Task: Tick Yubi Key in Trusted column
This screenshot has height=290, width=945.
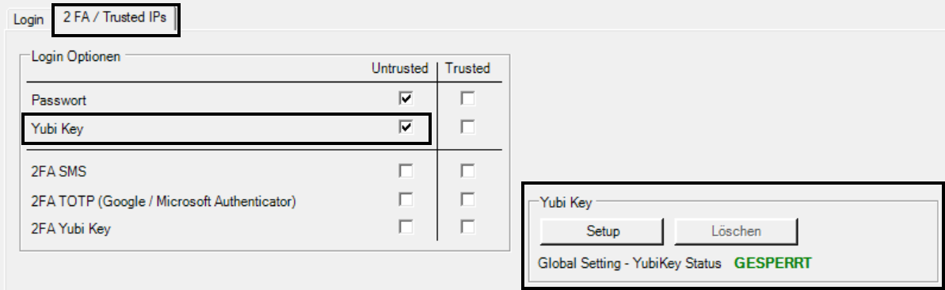Action: [467, 128]
